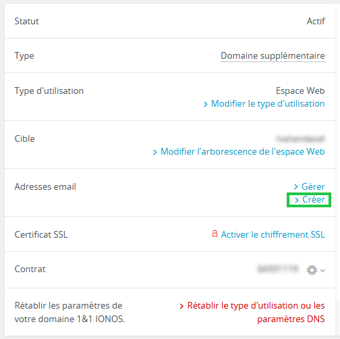The height and width of the screenshot is (339, 340).
Task: Open Modifier le type d'utilisation link
Action: (268, 104)
